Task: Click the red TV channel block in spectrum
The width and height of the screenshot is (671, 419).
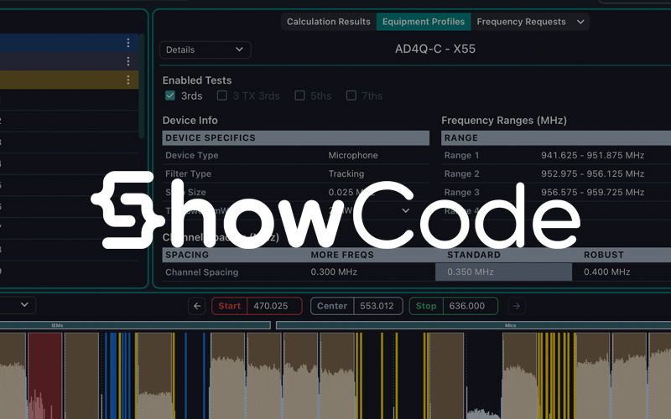Action: coord(45,375)
